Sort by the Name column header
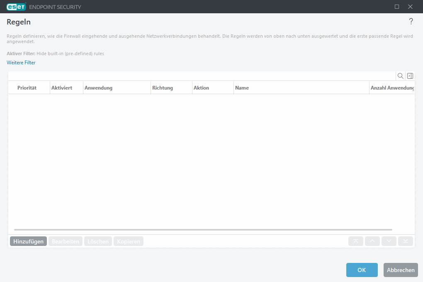The height and width of the screenshot is (282, 423). tap(242, 88)
